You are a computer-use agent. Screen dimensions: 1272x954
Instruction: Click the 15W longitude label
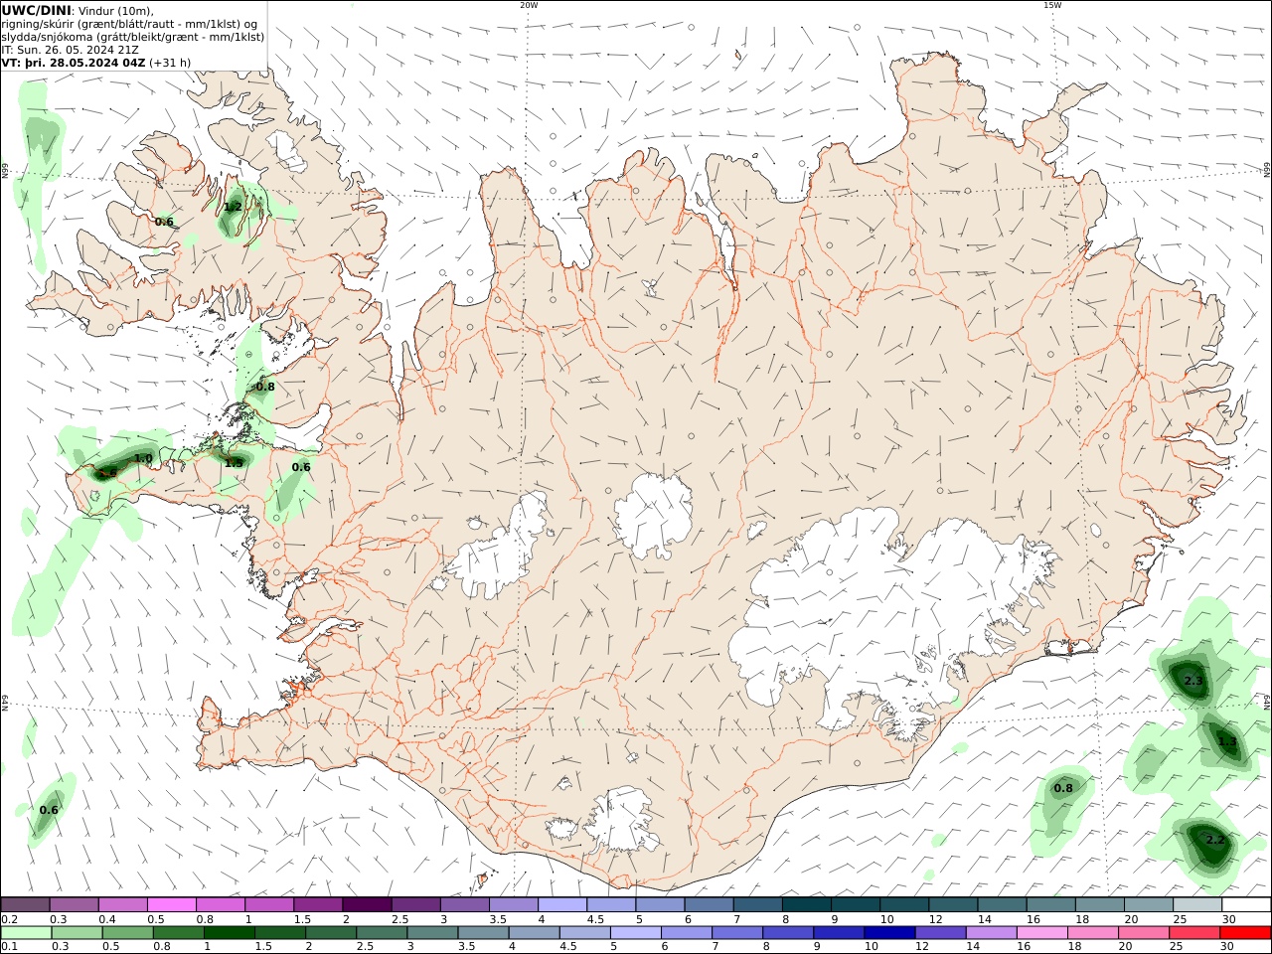[1052, 5]
